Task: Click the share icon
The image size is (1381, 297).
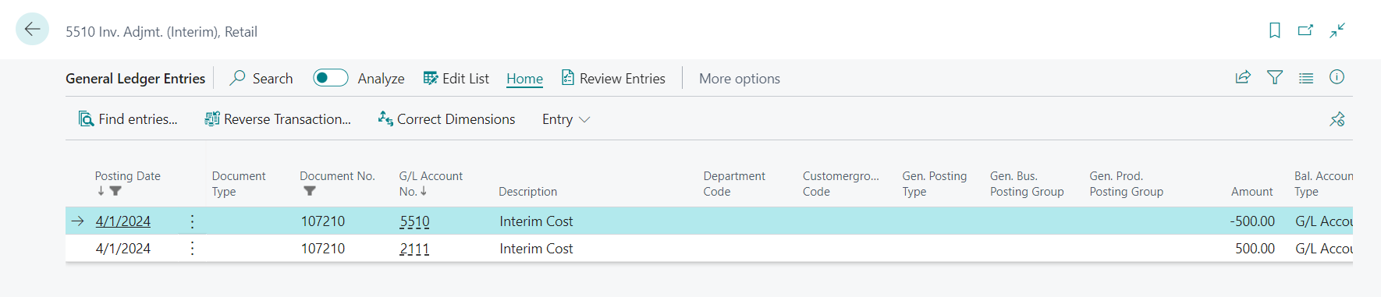Action: pyautogui.click(x=1243, y=77)
